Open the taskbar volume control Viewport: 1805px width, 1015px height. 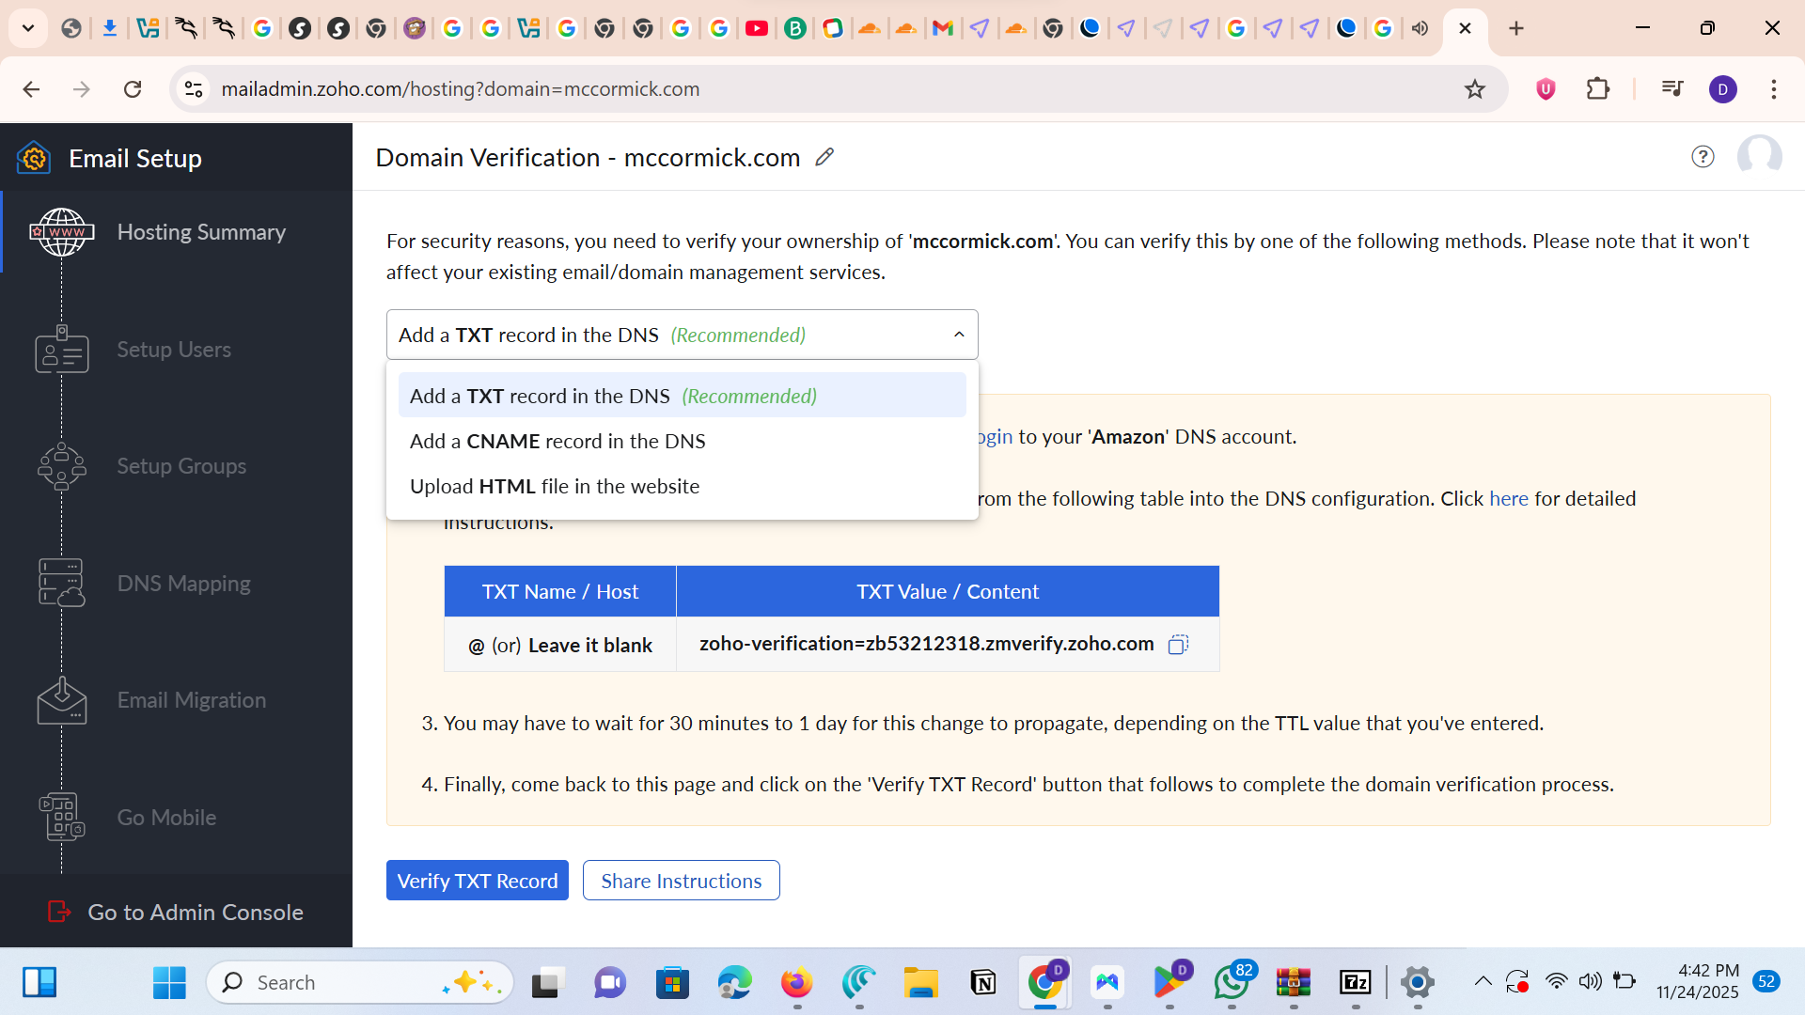(1590, 982)
